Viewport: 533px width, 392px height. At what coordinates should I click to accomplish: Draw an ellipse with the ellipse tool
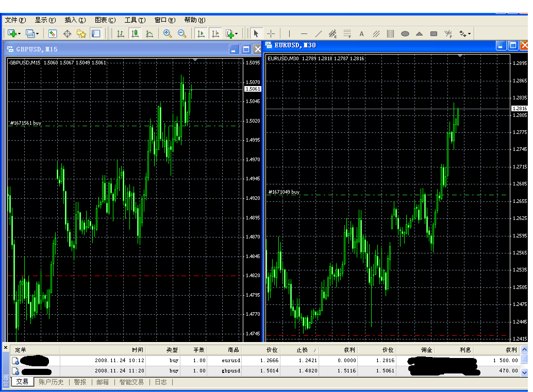click(405, 34)
